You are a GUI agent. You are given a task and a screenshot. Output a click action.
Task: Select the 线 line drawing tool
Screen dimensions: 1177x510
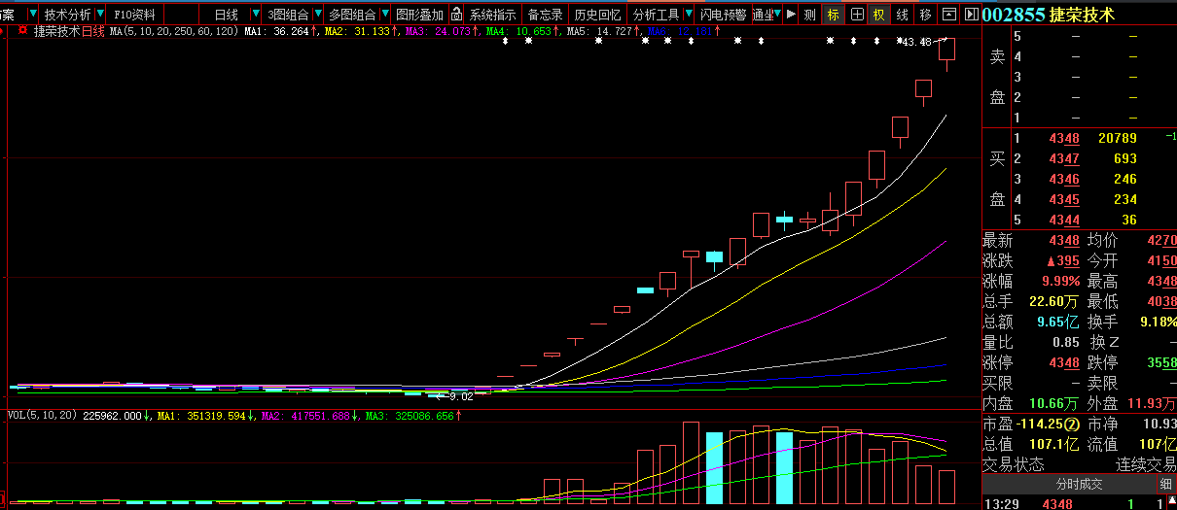pyautogui.click(x=902, y=15)
